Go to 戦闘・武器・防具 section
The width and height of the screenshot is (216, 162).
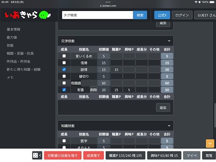click(20, 53)
